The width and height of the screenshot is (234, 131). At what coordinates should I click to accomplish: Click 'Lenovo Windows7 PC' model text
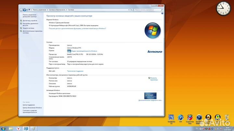click(74, 48)
